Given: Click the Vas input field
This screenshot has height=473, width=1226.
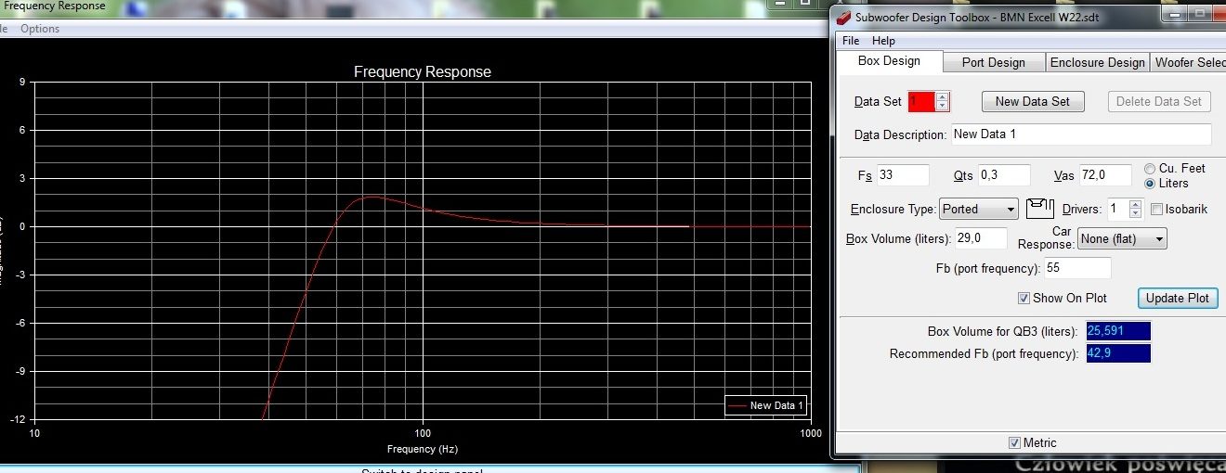Looking at the screenshot, I should (1105, 175).
